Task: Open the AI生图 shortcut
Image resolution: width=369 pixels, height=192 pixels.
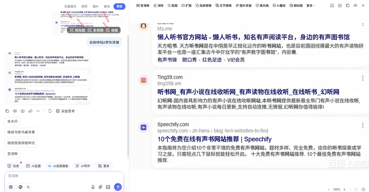Action: tap(33, 166)
